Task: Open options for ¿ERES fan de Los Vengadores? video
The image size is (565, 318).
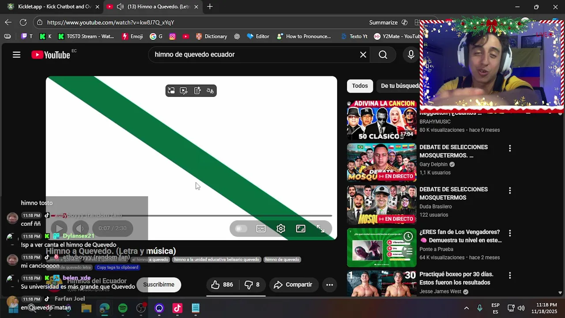Action: [x=510, y=233]
